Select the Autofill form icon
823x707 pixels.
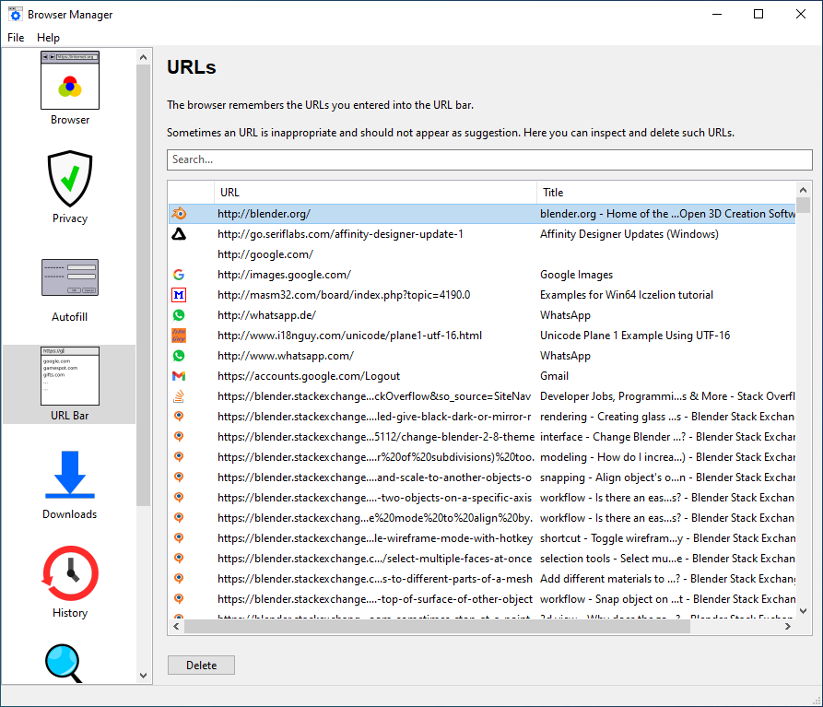70,277
